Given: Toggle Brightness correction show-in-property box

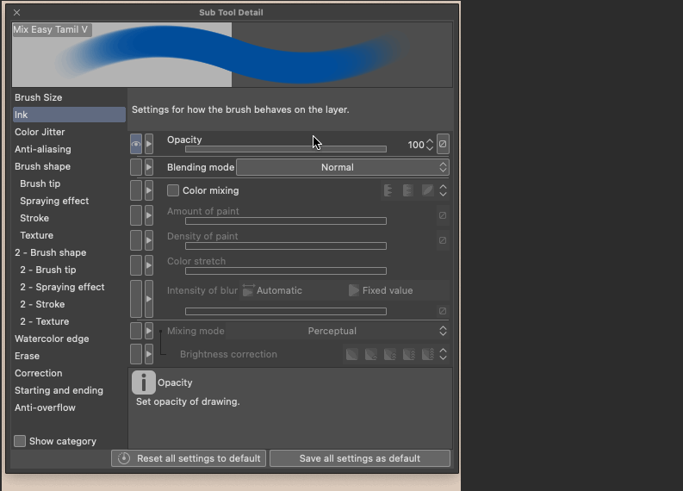Looking at the screenshot, I should [136, 354].
